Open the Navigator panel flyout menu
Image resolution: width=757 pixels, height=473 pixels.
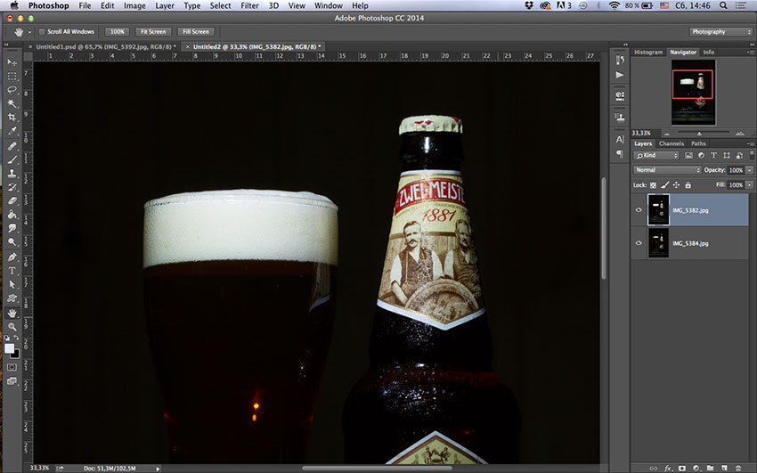[x=750, y=52]
